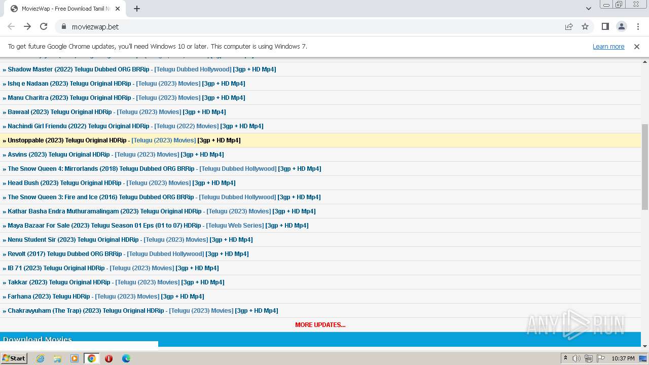Open the volume speaker tray icon
This screenshot has width=649, height=365.
point(576,358)
